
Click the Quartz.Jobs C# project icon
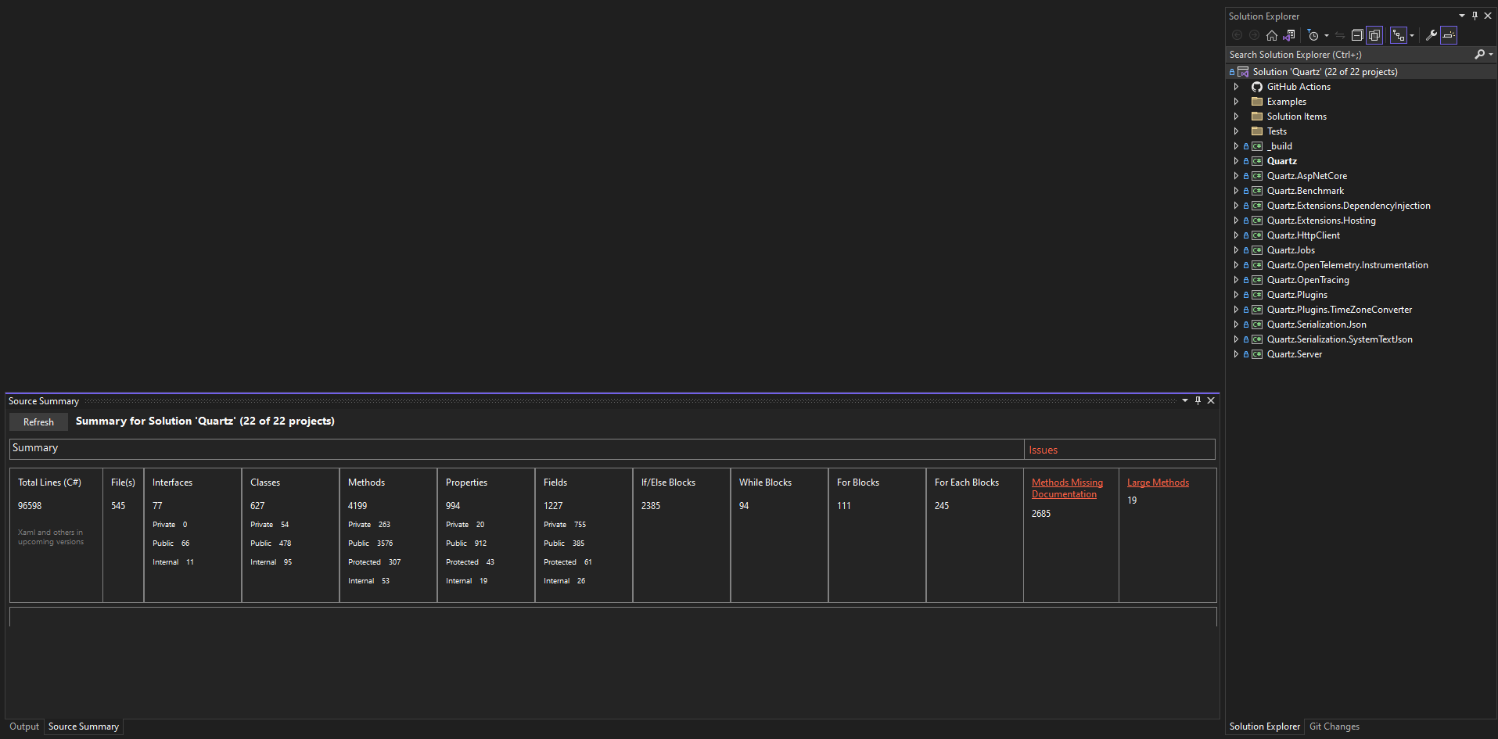[x=1257, y=250]
